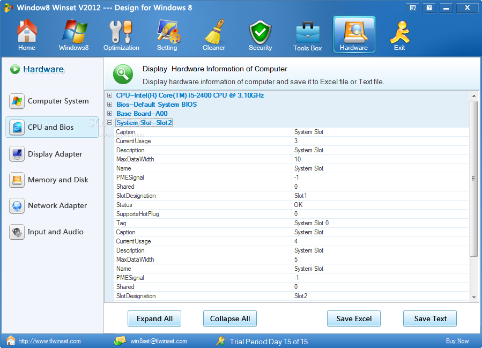Collapse the System Slot Slot2 node
This screenshot has width=482, height=348.
(x=109, y=123)
